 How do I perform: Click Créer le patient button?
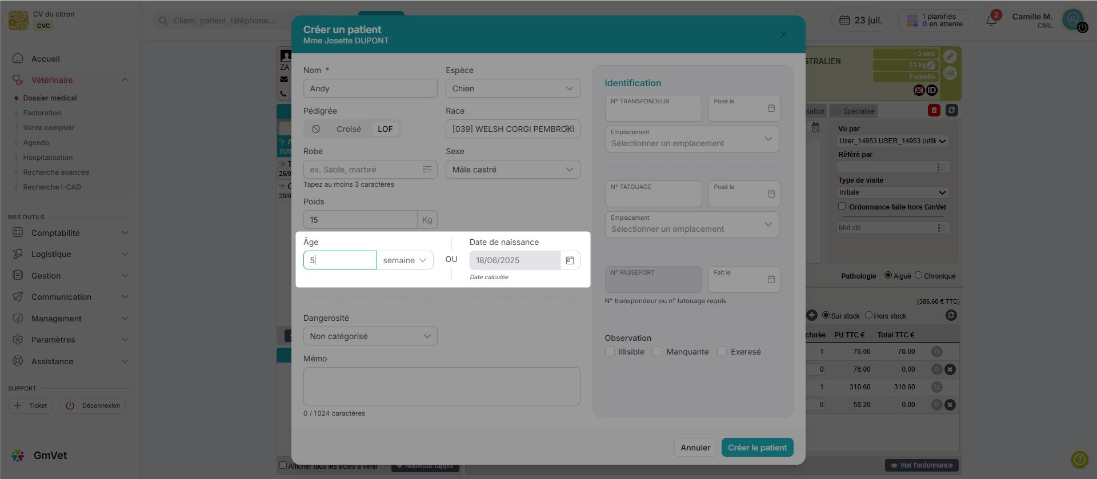(757, 448)
